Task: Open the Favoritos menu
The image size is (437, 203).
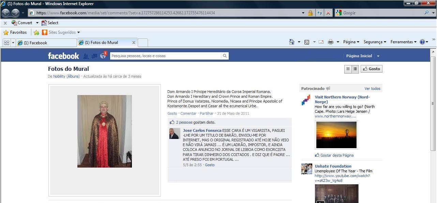Action: click(x=15, y=32)
